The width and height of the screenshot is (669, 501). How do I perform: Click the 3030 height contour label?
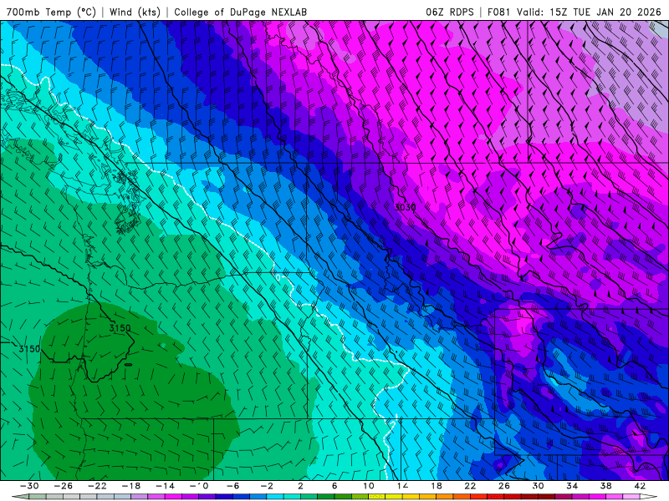pos(405,207)
